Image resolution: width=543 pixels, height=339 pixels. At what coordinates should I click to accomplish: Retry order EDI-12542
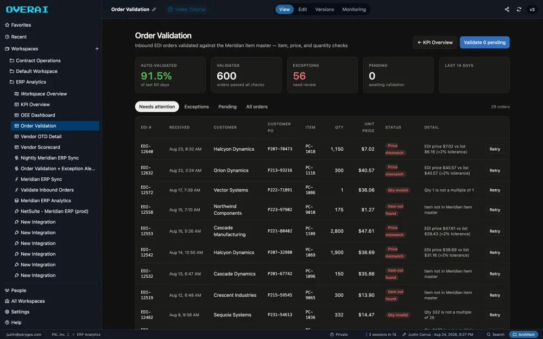click(x=495, y=253)
